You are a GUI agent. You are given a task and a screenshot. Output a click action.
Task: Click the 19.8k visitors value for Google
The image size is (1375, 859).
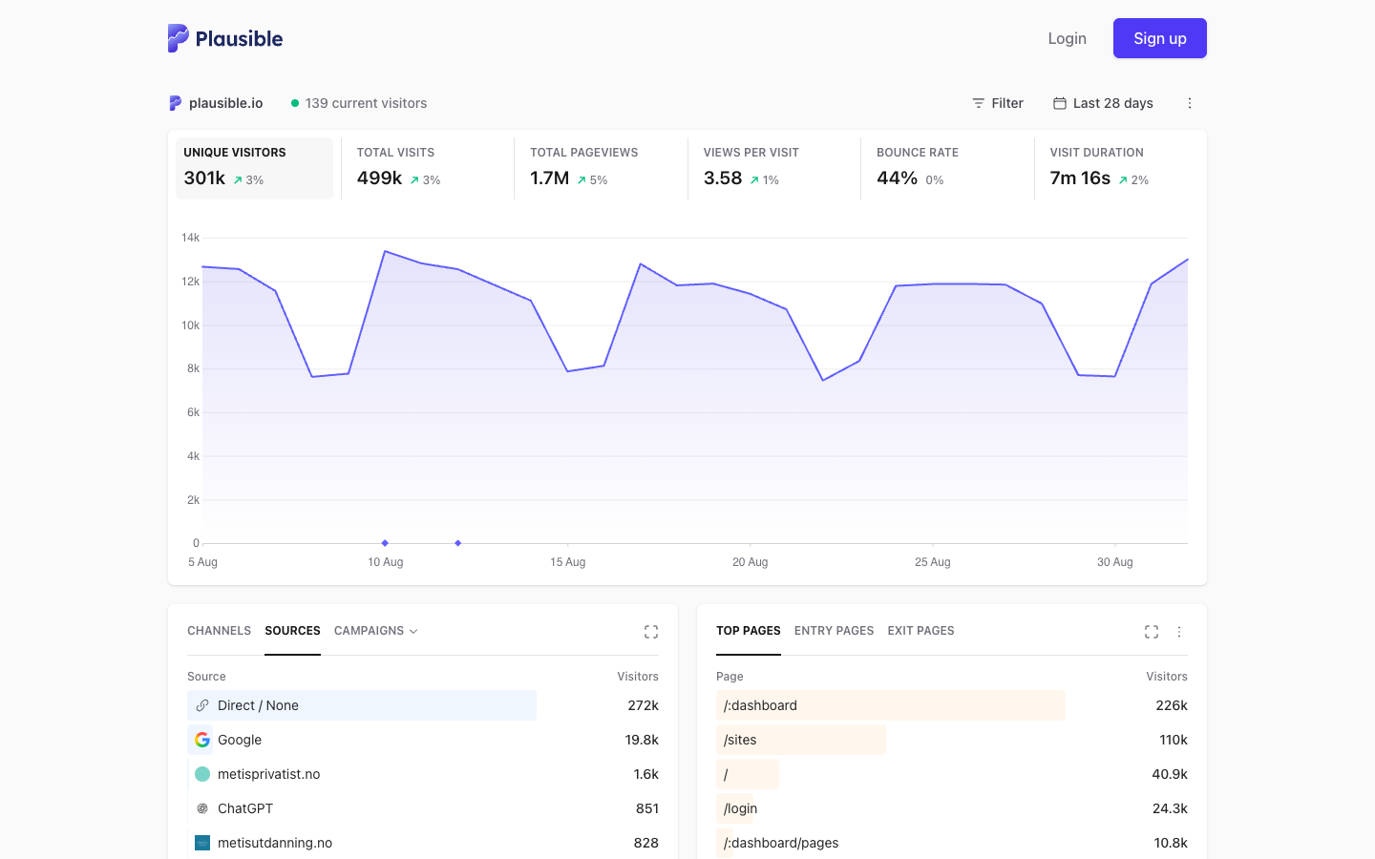(x=642, y=740)
